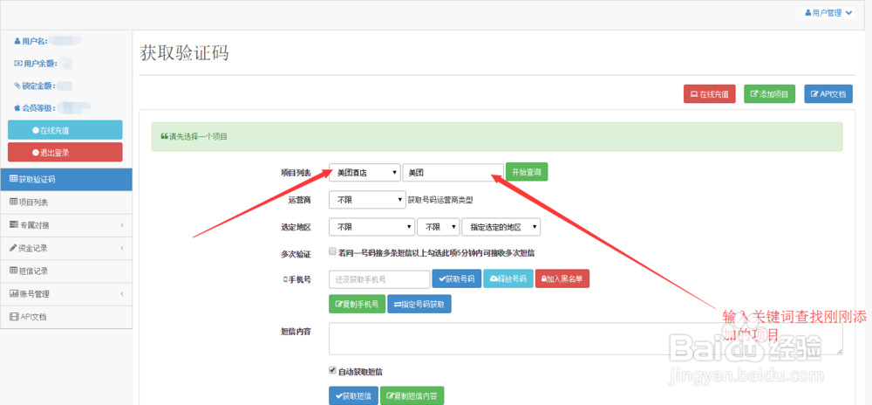Click the blue API文档 top button
This screenshot has height=405, width=872.
coord(828,94)
